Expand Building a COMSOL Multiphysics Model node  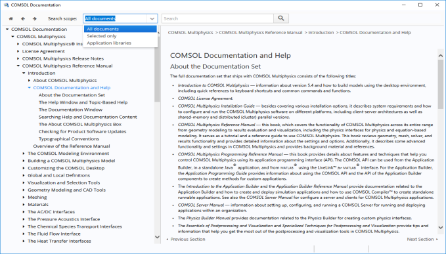24,161
